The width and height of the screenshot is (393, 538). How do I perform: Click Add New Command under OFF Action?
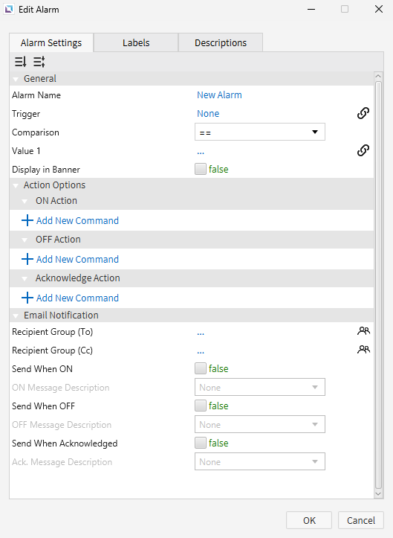point(77,260)
